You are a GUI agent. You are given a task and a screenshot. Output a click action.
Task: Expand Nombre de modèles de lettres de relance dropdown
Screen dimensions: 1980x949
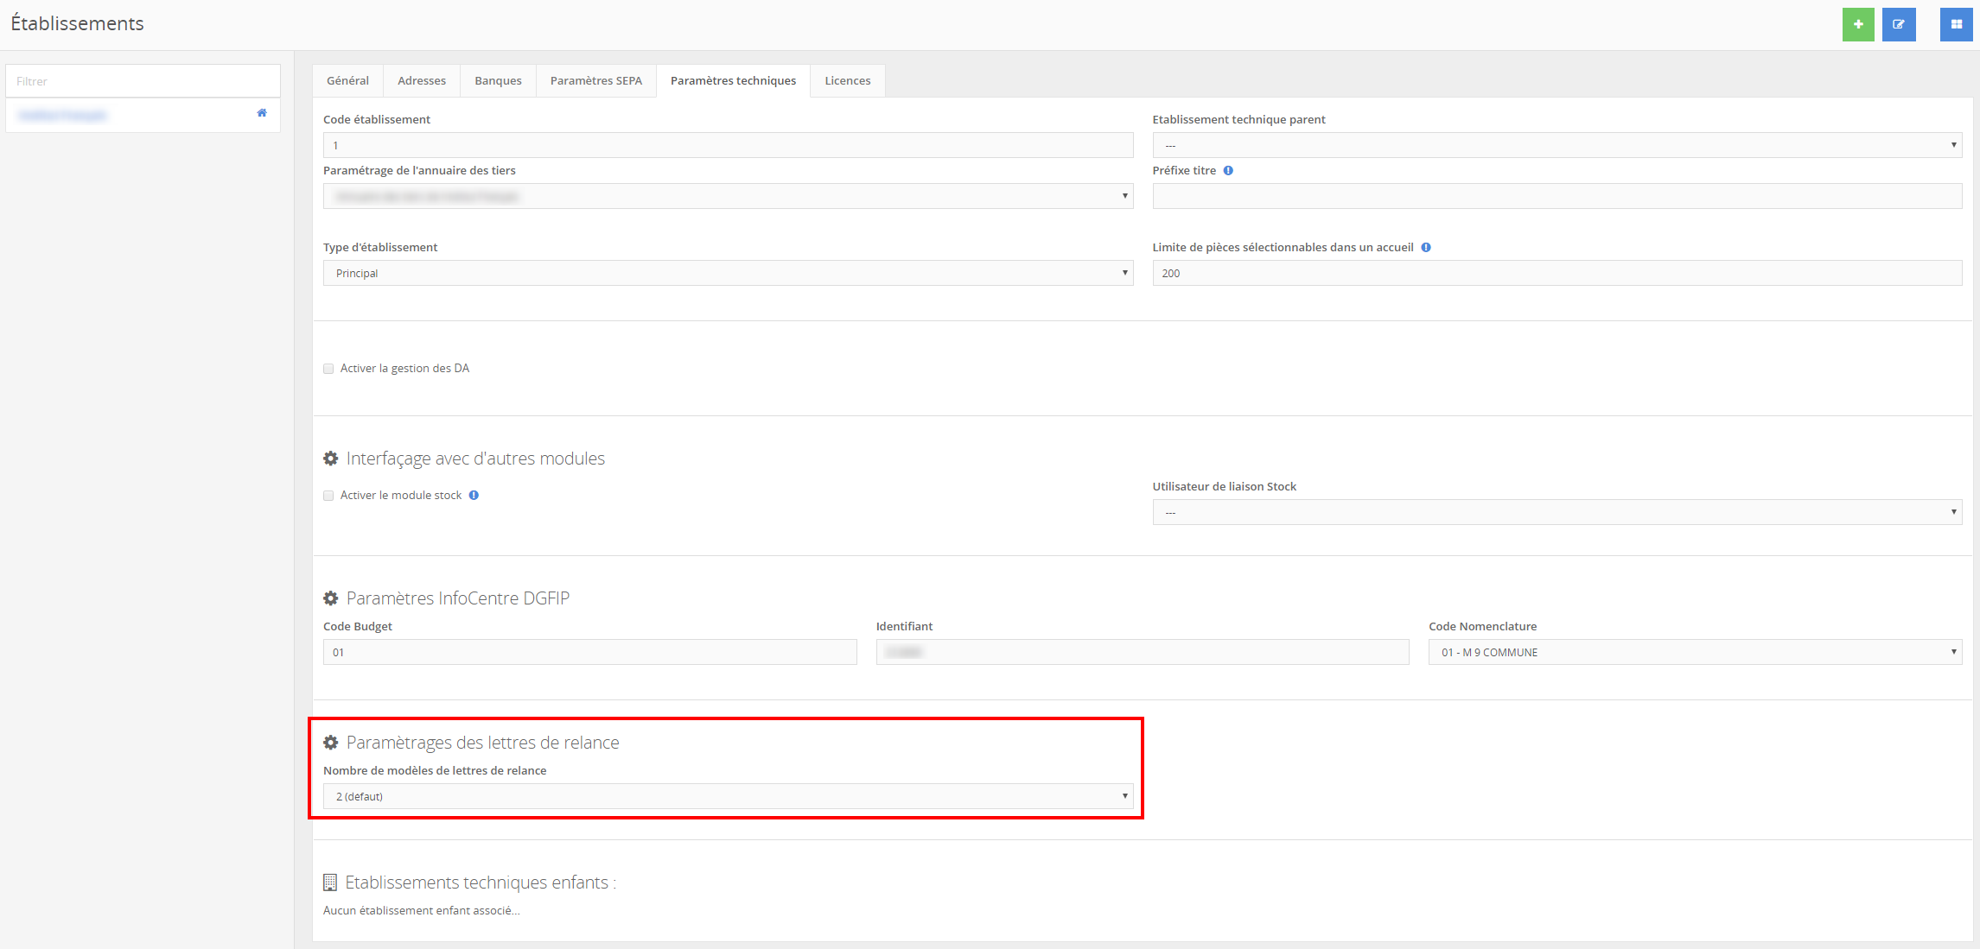coord(728,797)
